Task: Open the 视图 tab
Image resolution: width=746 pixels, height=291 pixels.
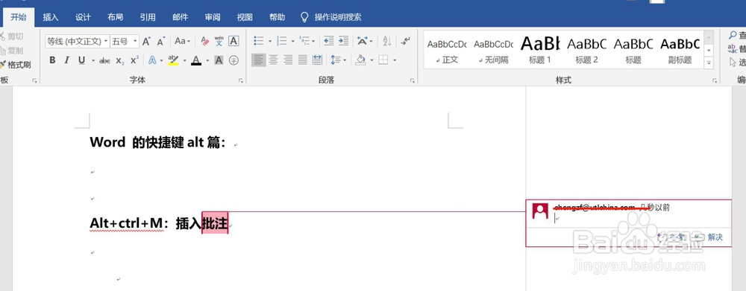Action: [245, 17]
